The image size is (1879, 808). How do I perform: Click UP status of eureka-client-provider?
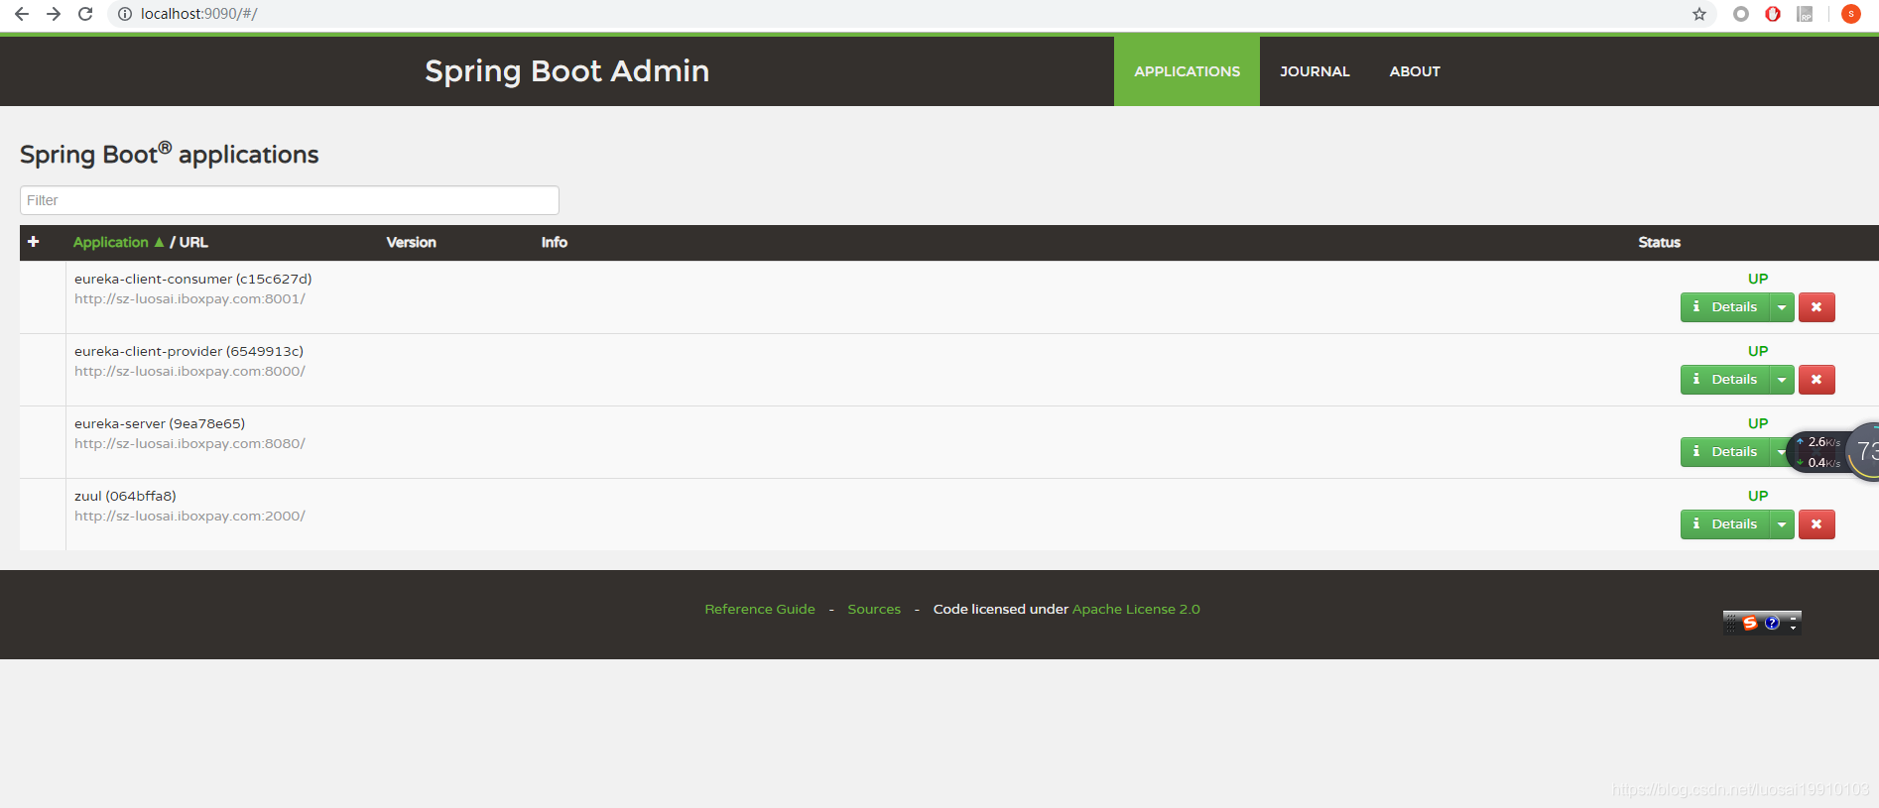pos(1758,351)
